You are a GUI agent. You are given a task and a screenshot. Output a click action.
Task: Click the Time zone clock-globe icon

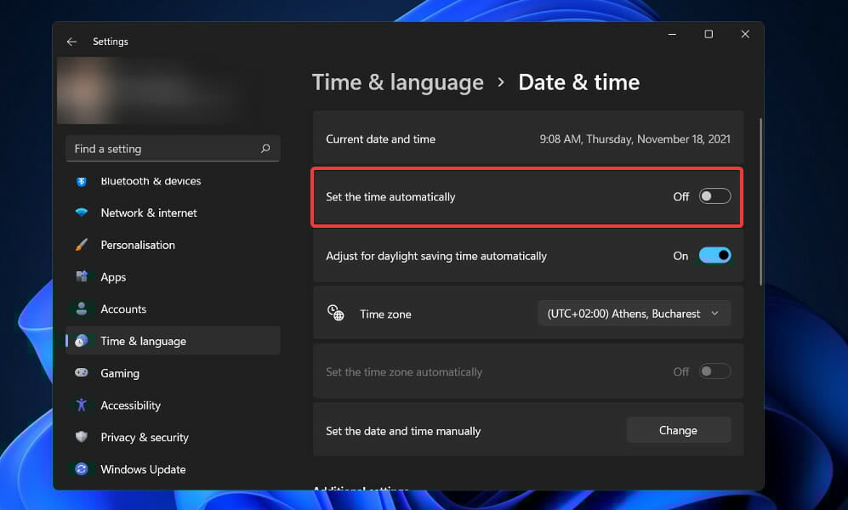pyautogui.click(x=336, y=313)
